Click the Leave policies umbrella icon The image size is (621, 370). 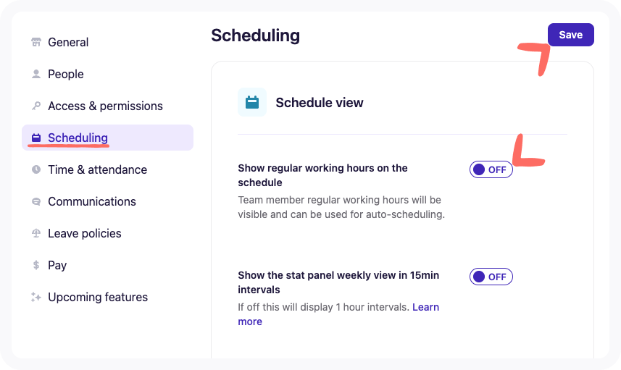click(36, 233)
